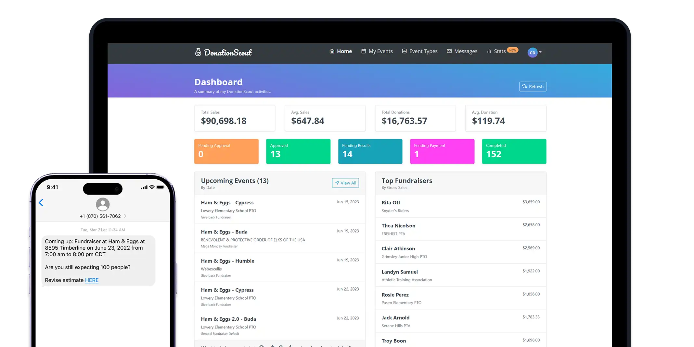This screenshot has height=347, width=694.
Task: Open the magenta Pending Payment tile
Action: tap(442, 151)
